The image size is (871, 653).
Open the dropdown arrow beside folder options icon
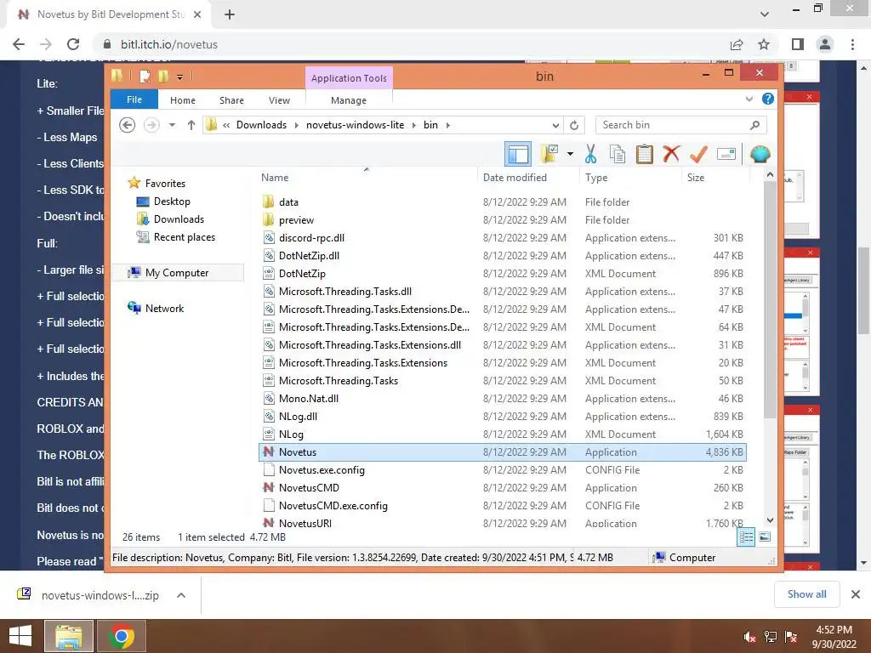570,154
